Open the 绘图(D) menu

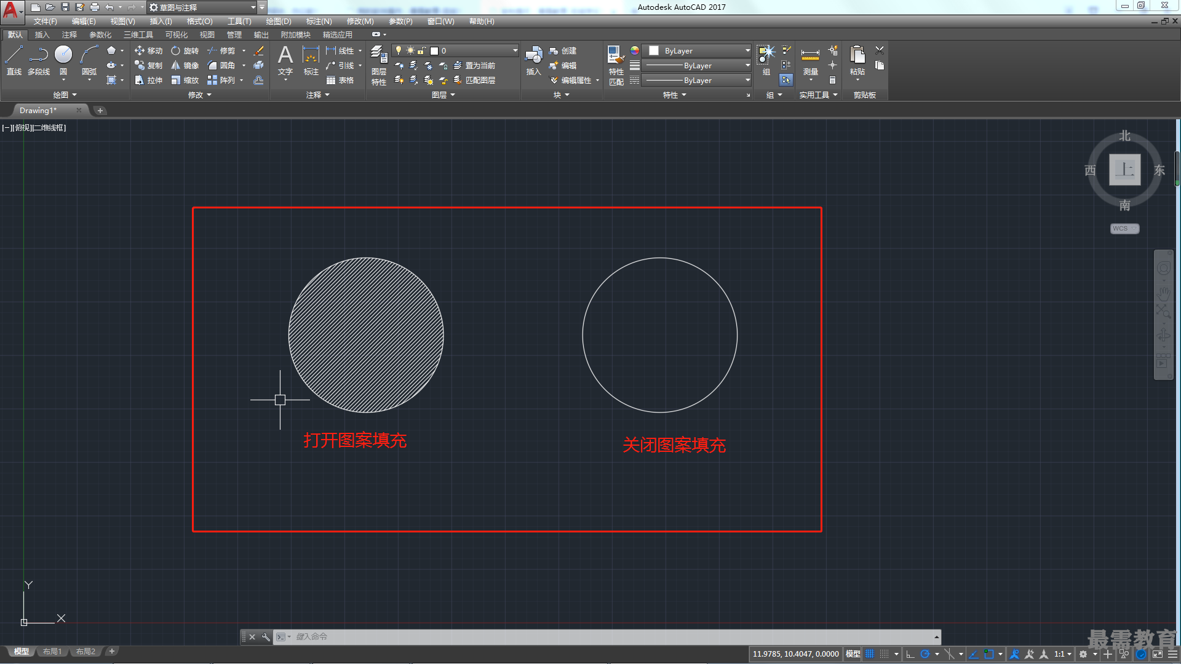(x=279, y=21)
